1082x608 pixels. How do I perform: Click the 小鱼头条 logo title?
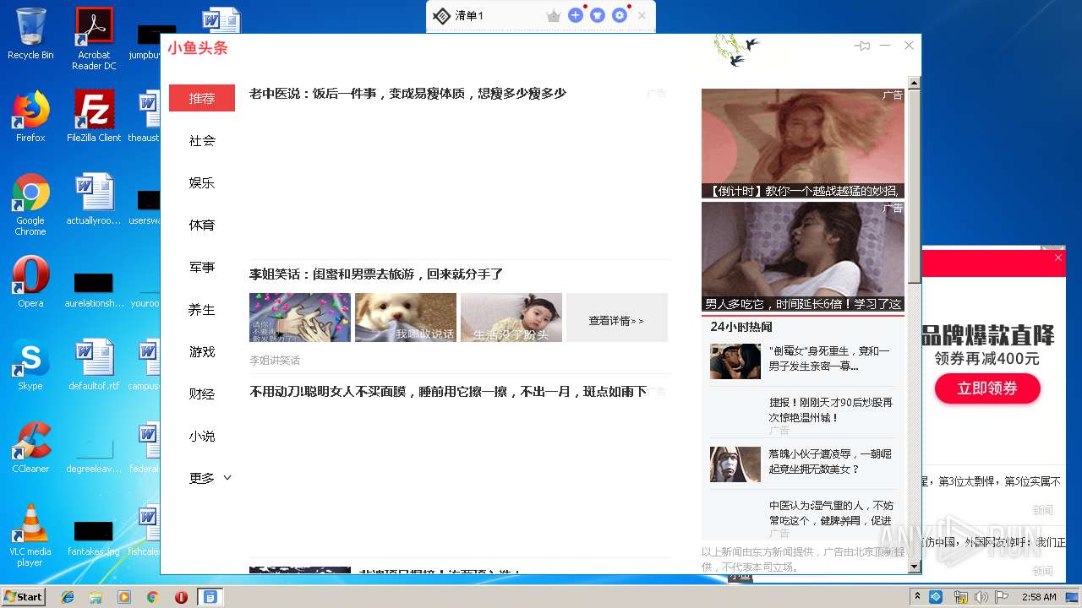click(x=197, y=48)
